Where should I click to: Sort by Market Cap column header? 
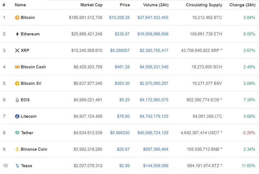(x=91, y=5)
